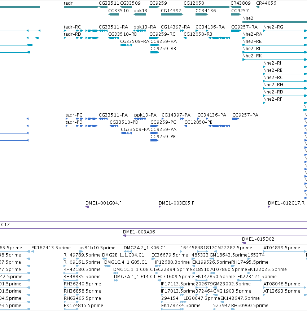Select transcript Nhe2-RG
The height and width of the screenshot is (311, 307).
tap(273, 27)
